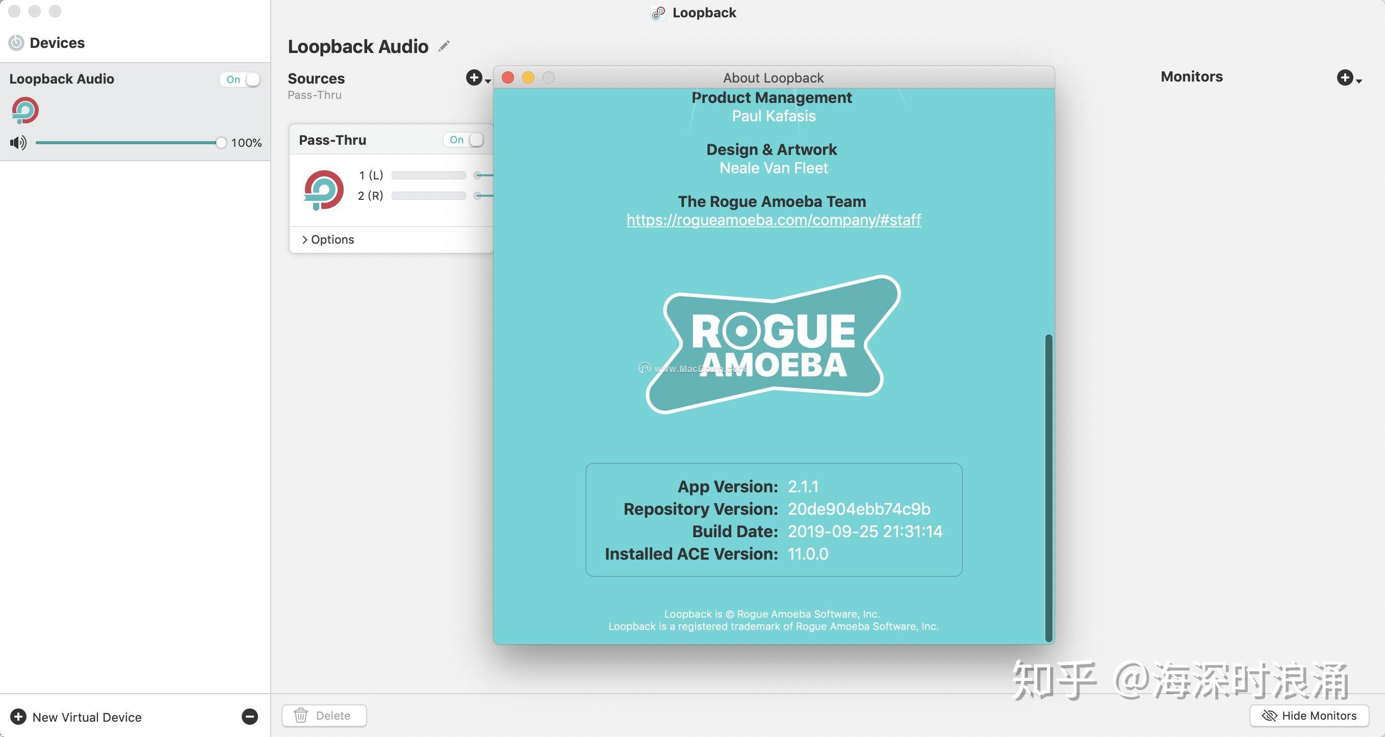Image resolution: width=1385 pixels, height=737 pixels.
Task: Click the Rogue Amoeba logo
Action: tap(773, 345)
